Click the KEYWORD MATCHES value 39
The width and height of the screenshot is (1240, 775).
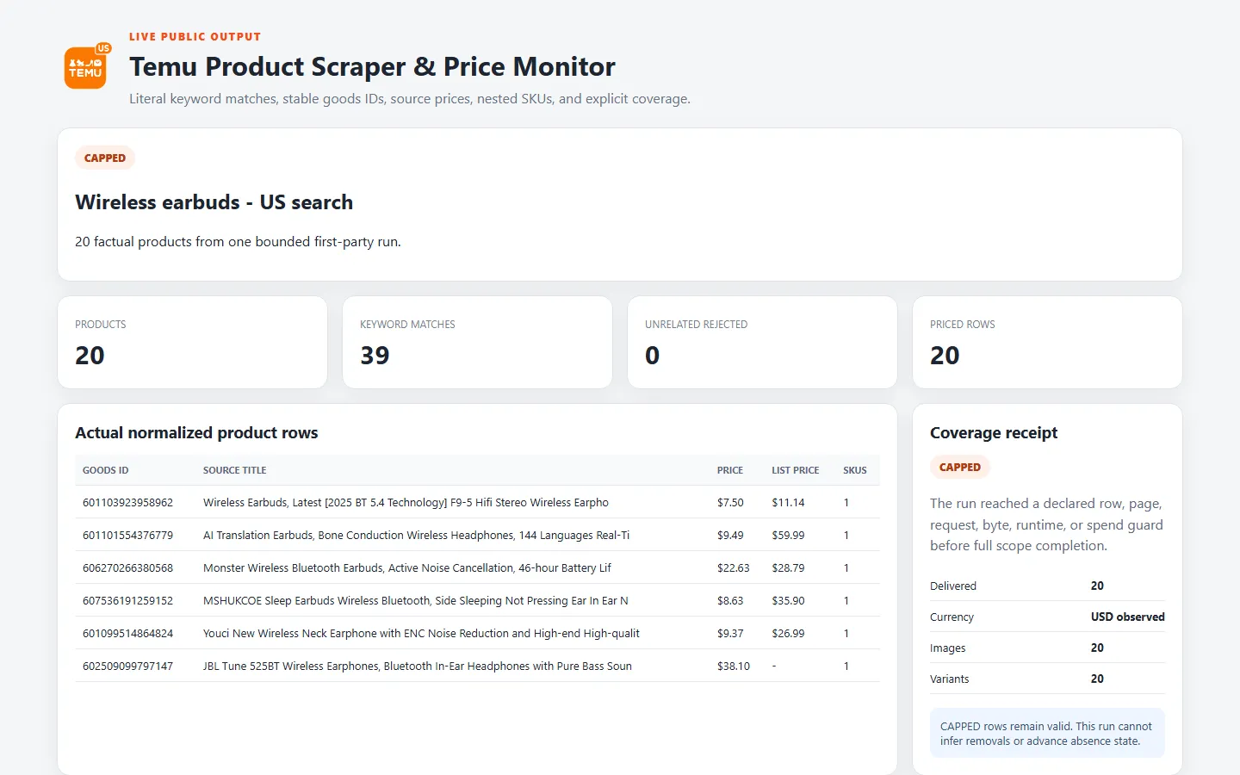375,355
